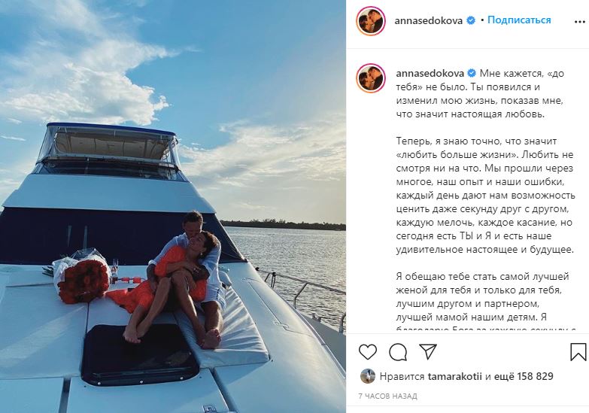
Task: Share the post via paper plane icon
Action: pos(428,352)
